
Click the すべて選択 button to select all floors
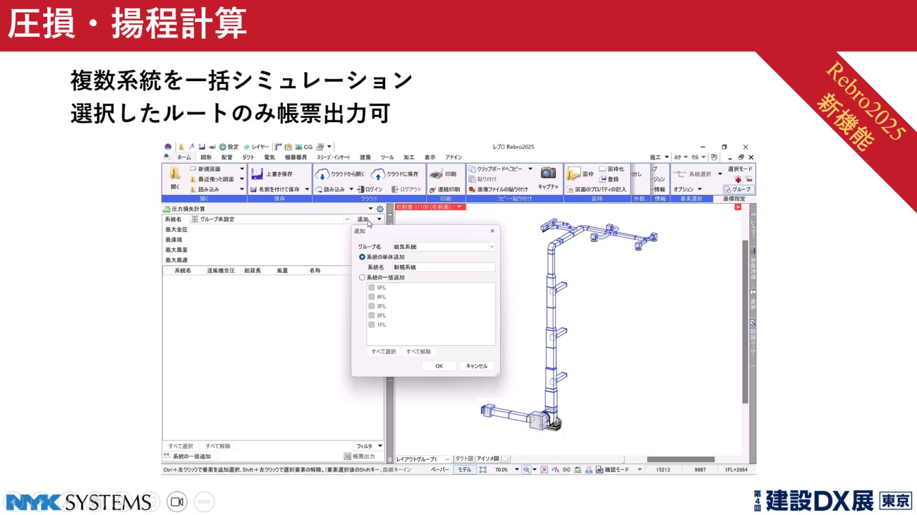[384, 352]
